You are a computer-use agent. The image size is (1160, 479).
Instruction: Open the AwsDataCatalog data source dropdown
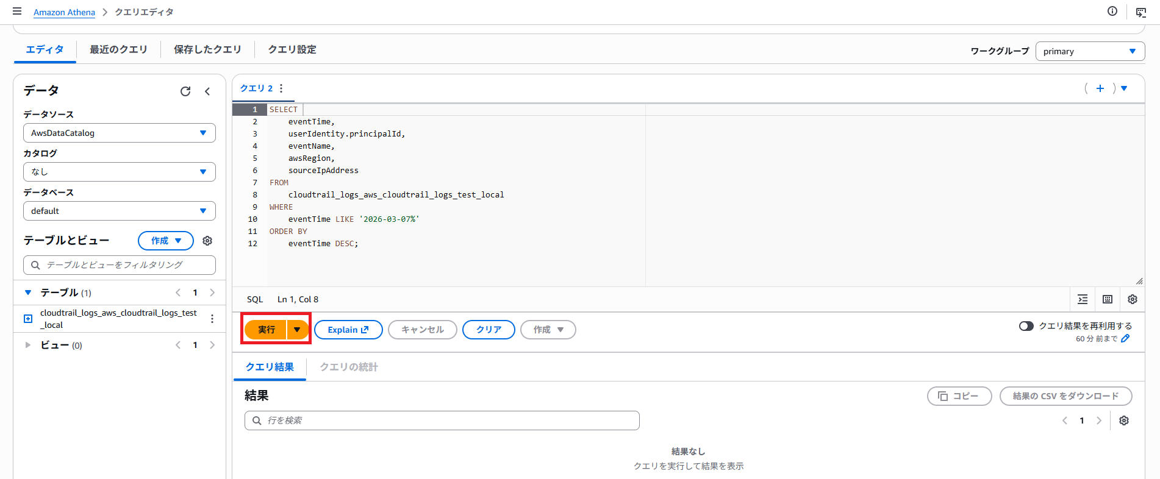[x=120, y=133]
